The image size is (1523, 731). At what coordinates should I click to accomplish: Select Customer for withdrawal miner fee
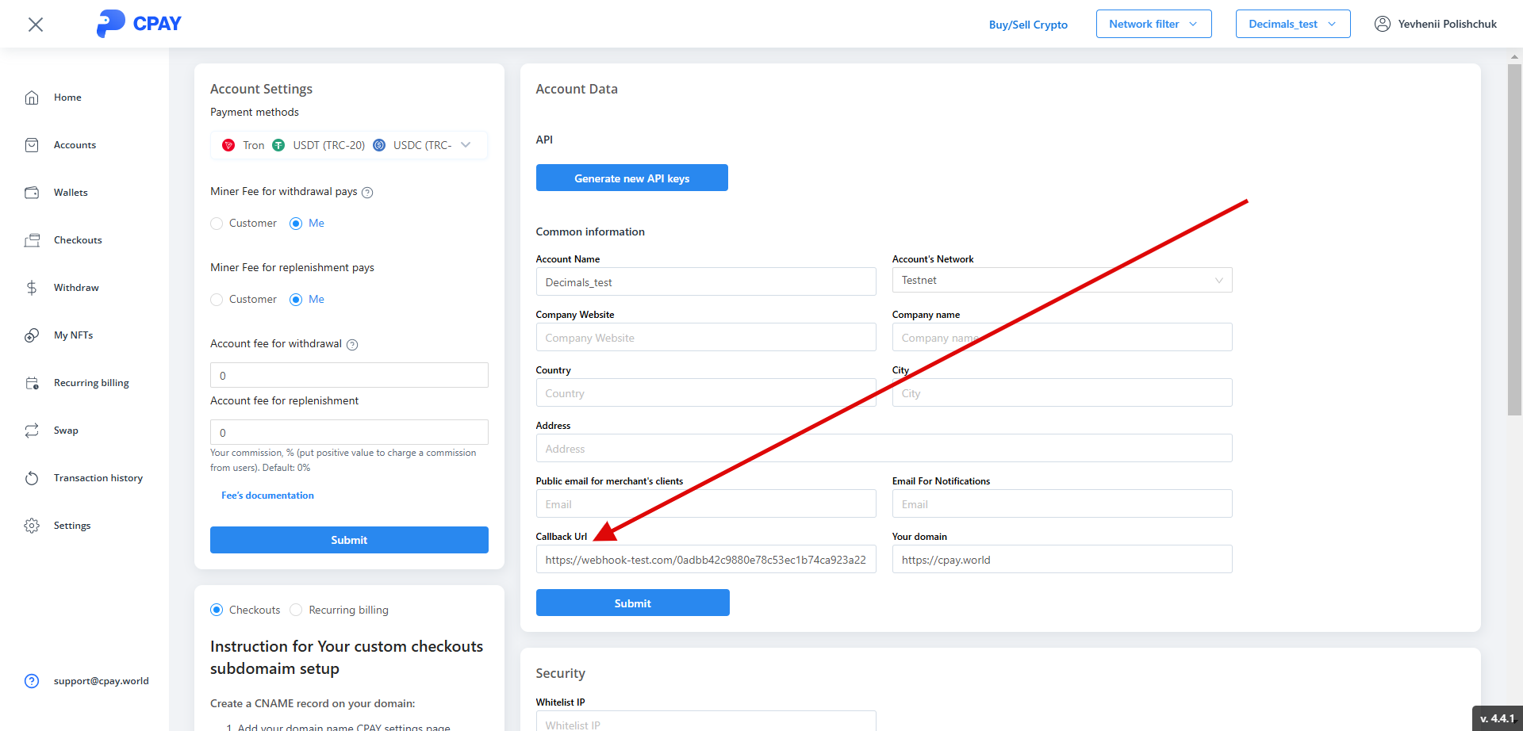pyautogui.click(x=217, y=224)
